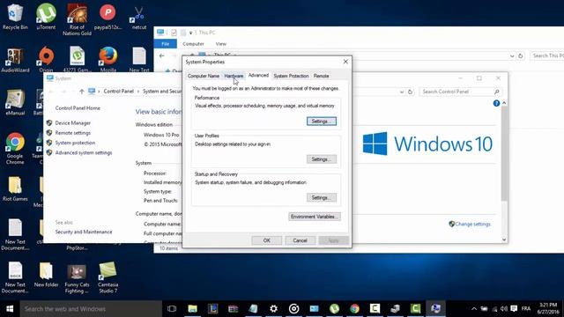Image resolution: width=564 pixels, height=317 pixels.
Task: Open Chrome from the taskbar
Action: (x=354, y=309)
